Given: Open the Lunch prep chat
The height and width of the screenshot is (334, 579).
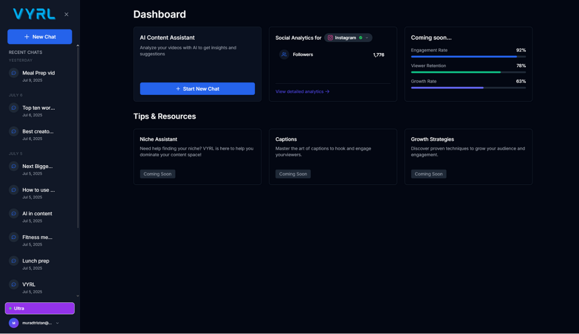Looking at the screenshot, I should coord(40,264).
